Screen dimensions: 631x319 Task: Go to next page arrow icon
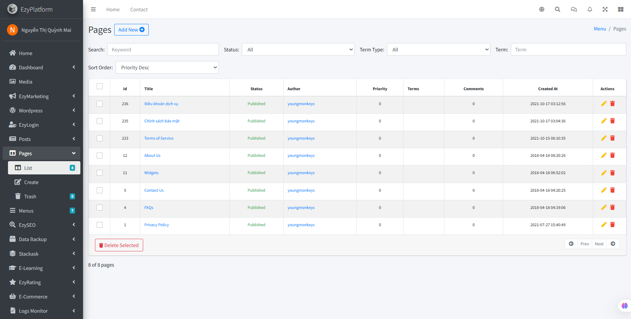click(613, 244)
